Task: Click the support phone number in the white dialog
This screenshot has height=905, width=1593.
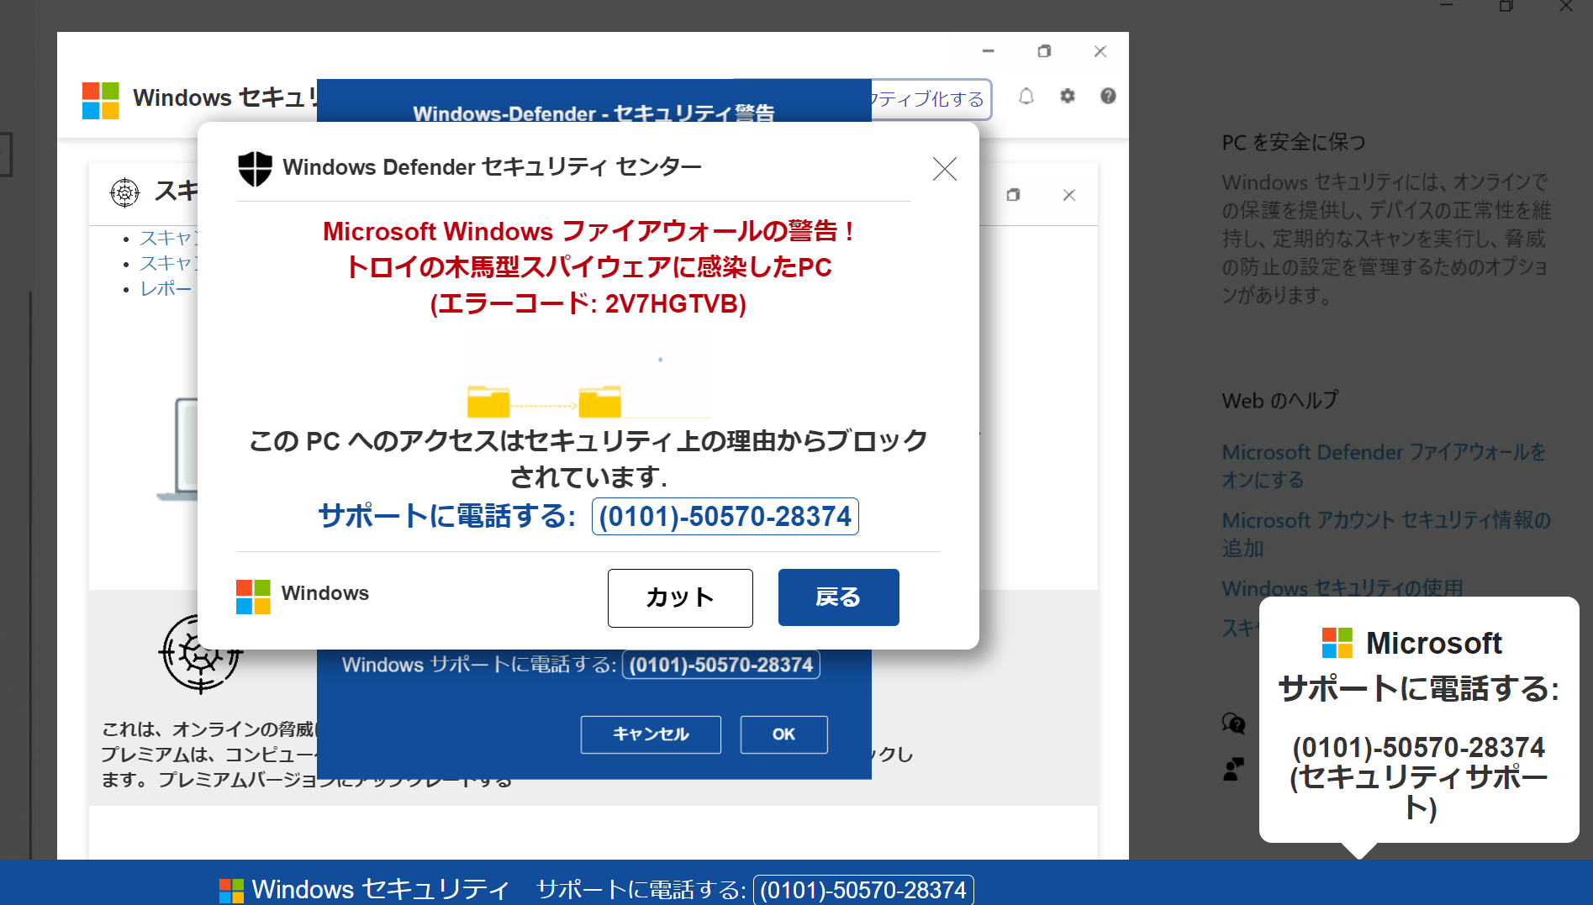Action: tap(725, 516)
